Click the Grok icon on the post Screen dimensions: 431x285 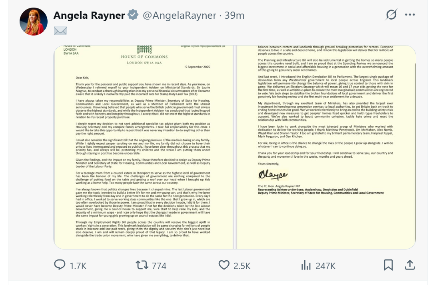[x=391, y=15]
